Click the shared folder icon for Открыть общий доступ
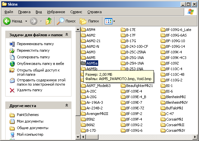This screenshot has height=141, width=199. point(12,70)
